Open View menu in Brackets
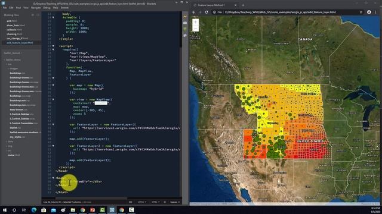Viewport: 382px width, 214px height. 26,8
